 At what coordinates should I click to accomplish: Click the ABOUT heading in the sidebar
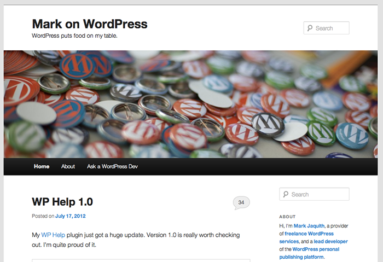click(287, 217)
